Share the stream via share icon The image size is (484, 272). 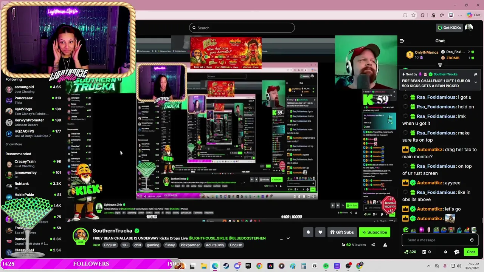[373, 245]
